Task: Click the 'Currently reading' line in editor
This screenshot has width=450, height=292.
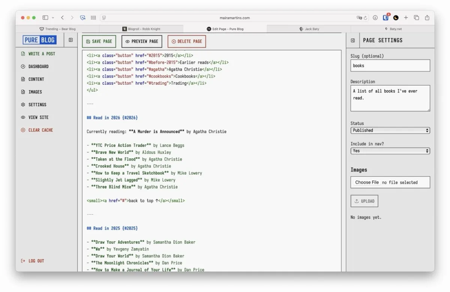Action: tap(156, 131)
